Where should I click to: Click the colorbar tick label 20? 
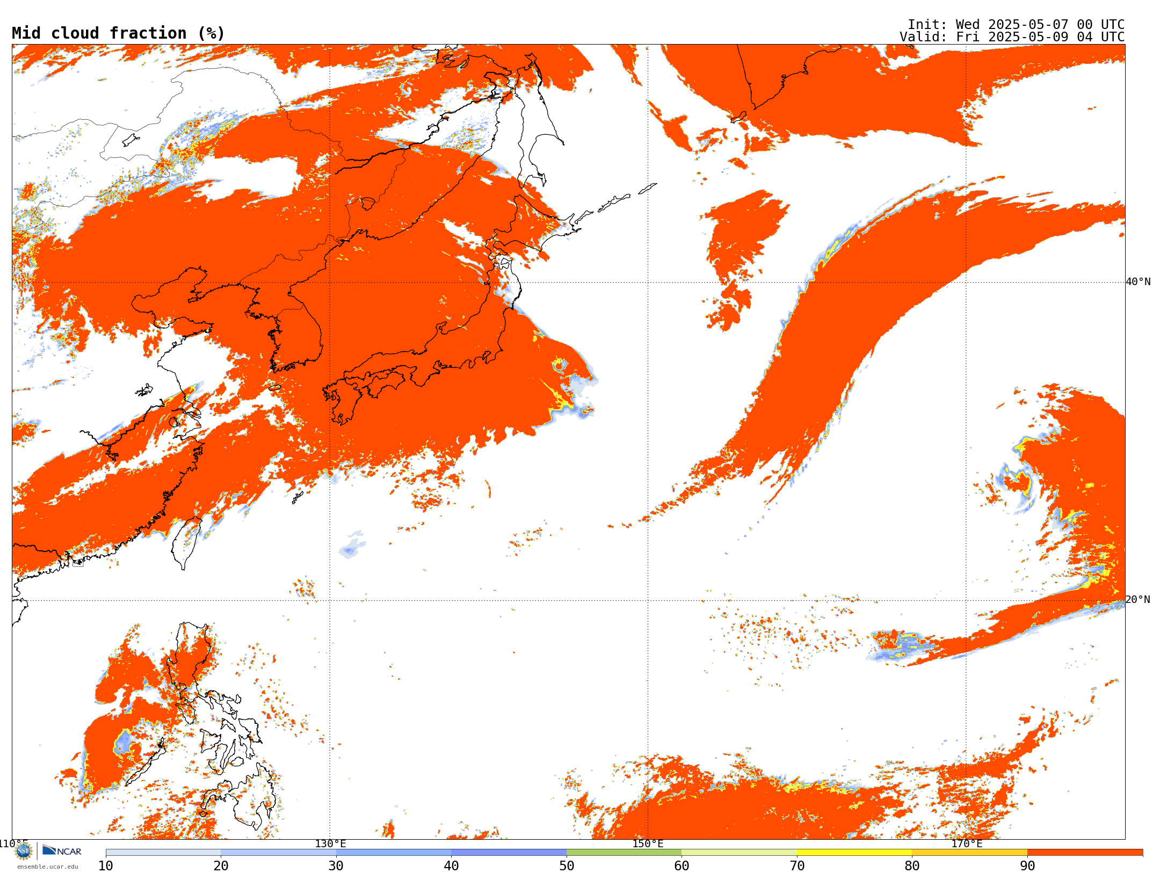click(221, 866)
